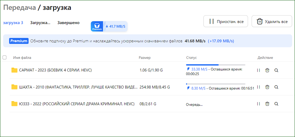Locate the САРМАТ - 2023 file via magnifier
The width and height of the screenshot is (295, 137).
click(276, 70)
